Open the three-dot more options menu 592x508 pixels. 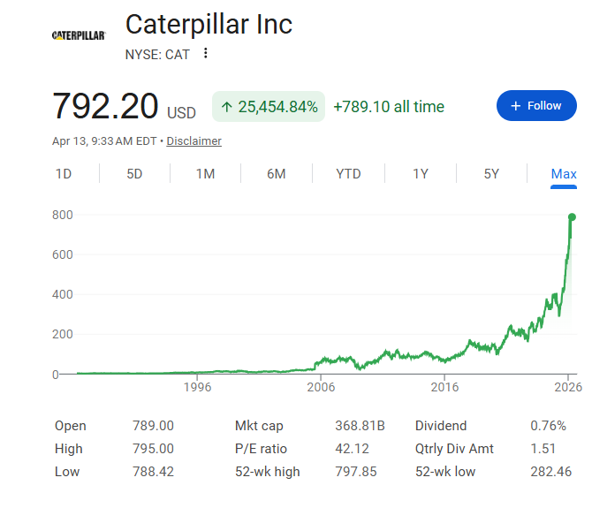click(x=206, y=54)
